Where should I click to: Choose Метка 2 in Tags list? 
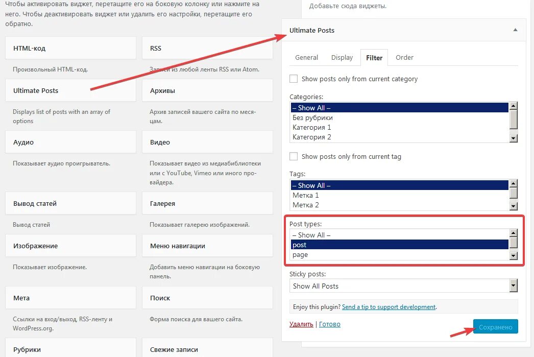click(399, 205)
